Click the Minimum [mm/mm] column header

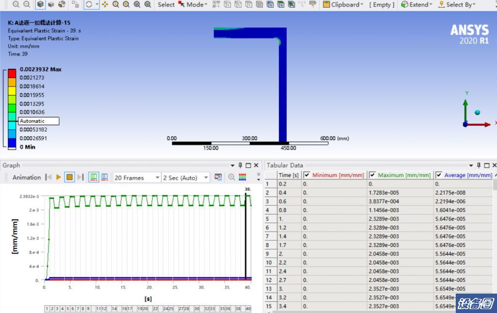pyautogui.click(x=334, y=175)
